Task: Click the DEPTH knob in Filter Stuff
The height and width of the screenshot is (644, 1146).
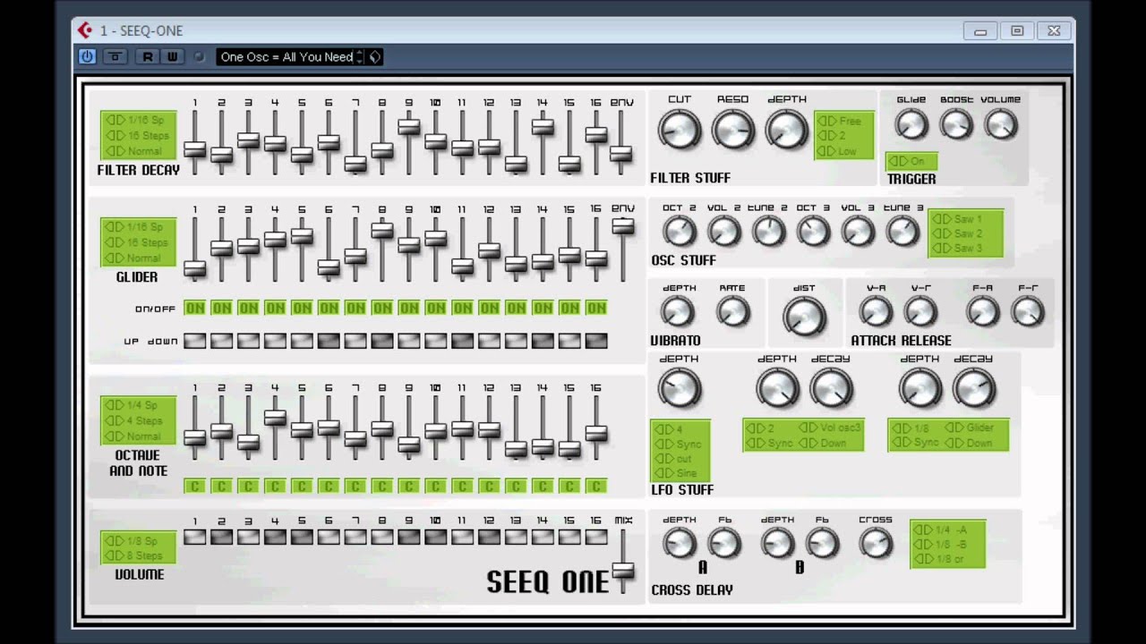Action: (x=786, y=130)
